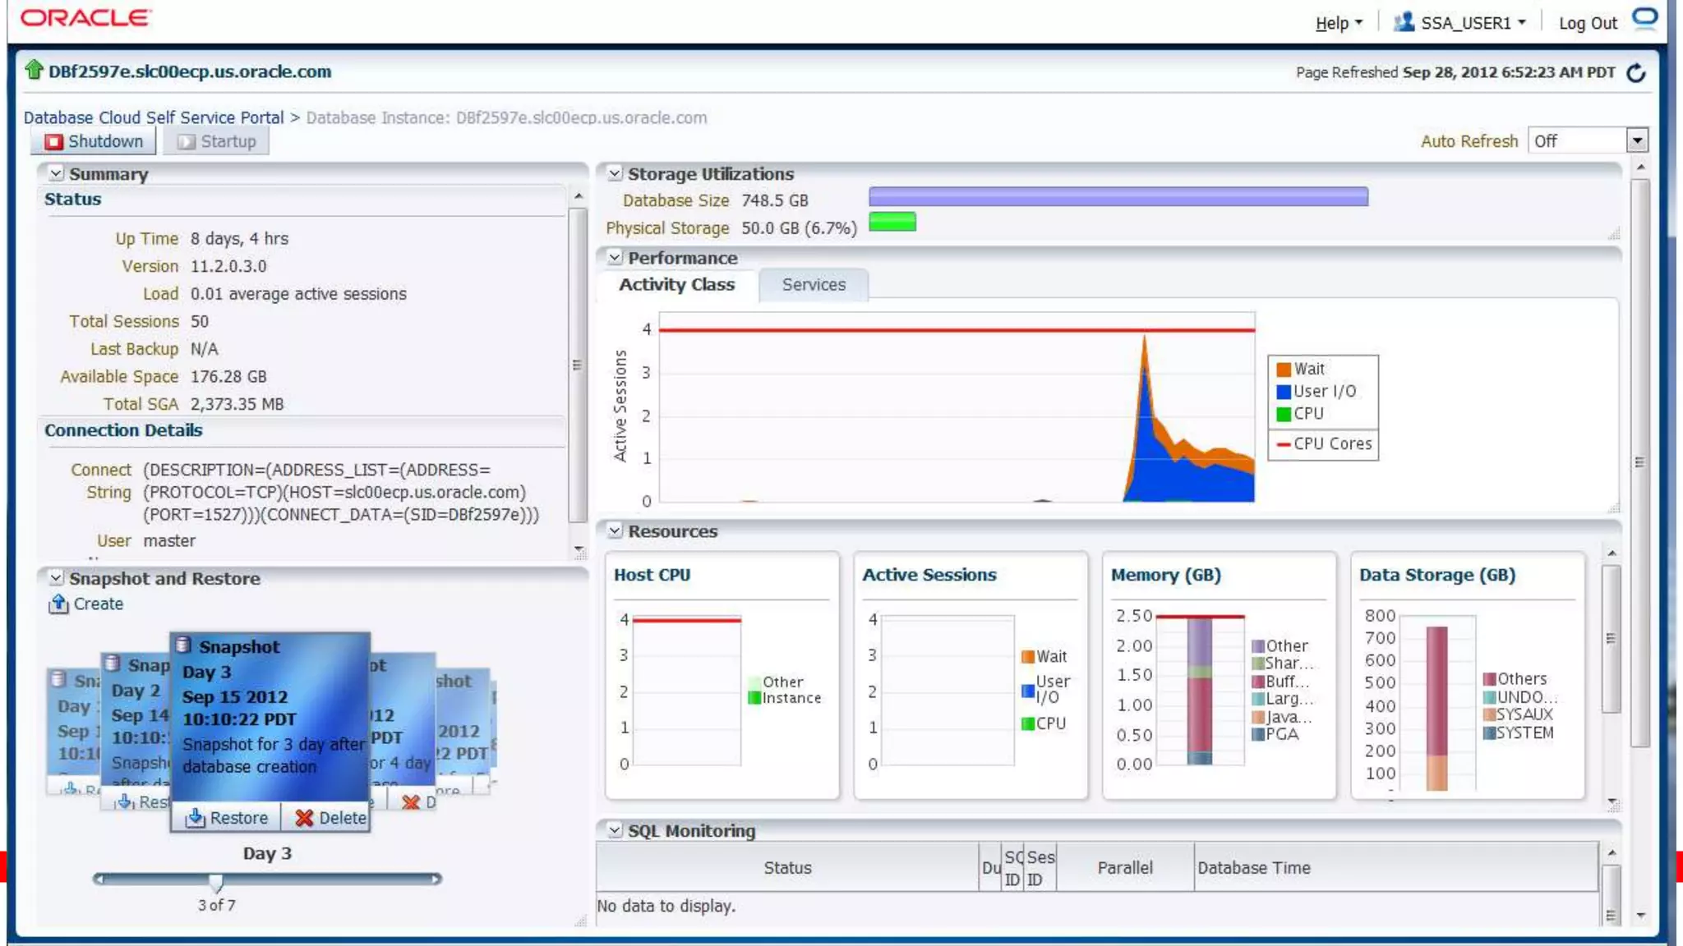Collapse the SQL Monitoring section
The height and width of the screenshot is (946, 1683).
point(615,830)
